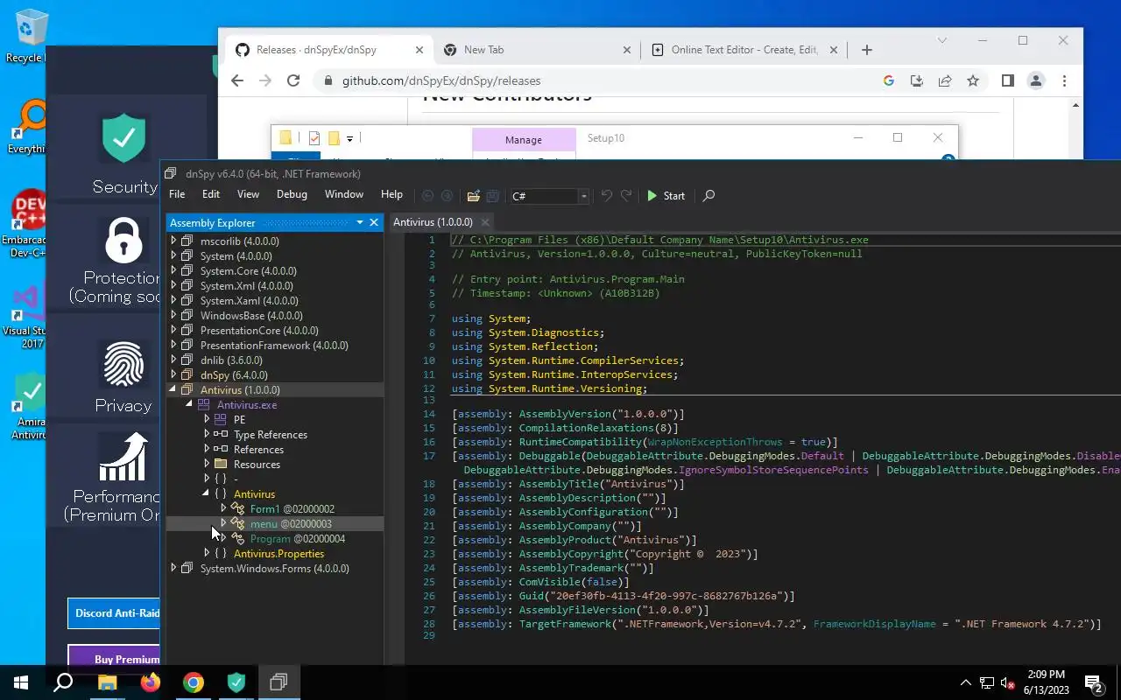
Task: Start debugging with the Start button
Action: click(x=666, y=196)
